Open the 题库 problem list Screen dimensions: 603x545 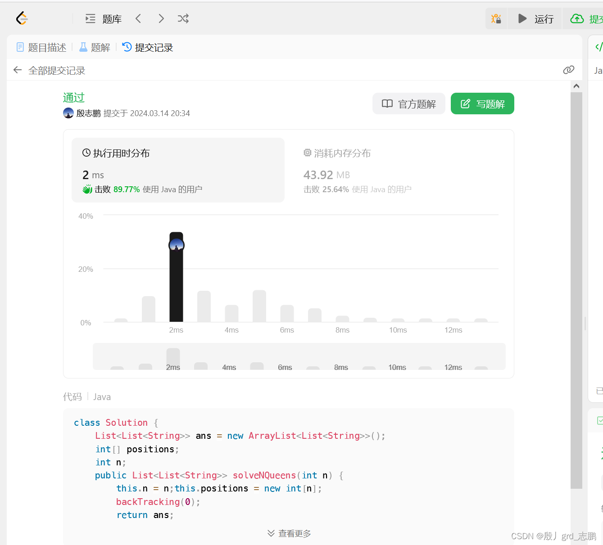(x=104, y=19)
